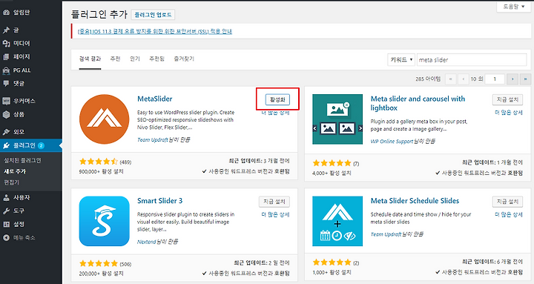View more details for Meta slider carousel
The height and width of the screenshot is (284, 534).
509,113
